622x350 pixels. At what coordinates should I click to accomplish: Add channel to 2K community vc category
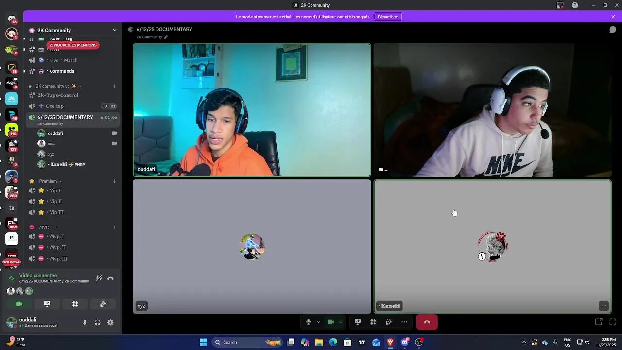pyautogui.click(x=114, y=86)
